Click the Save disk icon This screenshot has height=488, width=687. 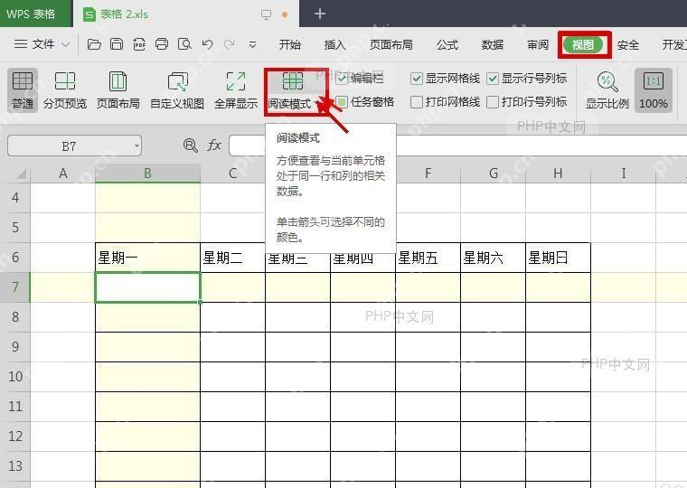[x=117, y=44]
